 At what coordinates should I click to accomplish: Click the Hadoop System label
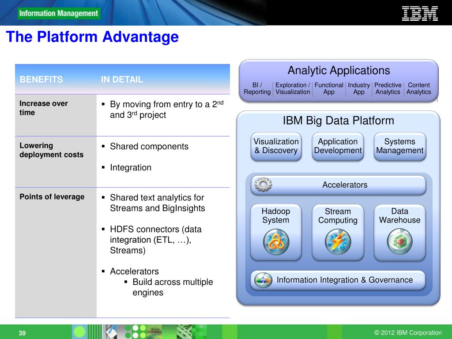tap(276, 215)
